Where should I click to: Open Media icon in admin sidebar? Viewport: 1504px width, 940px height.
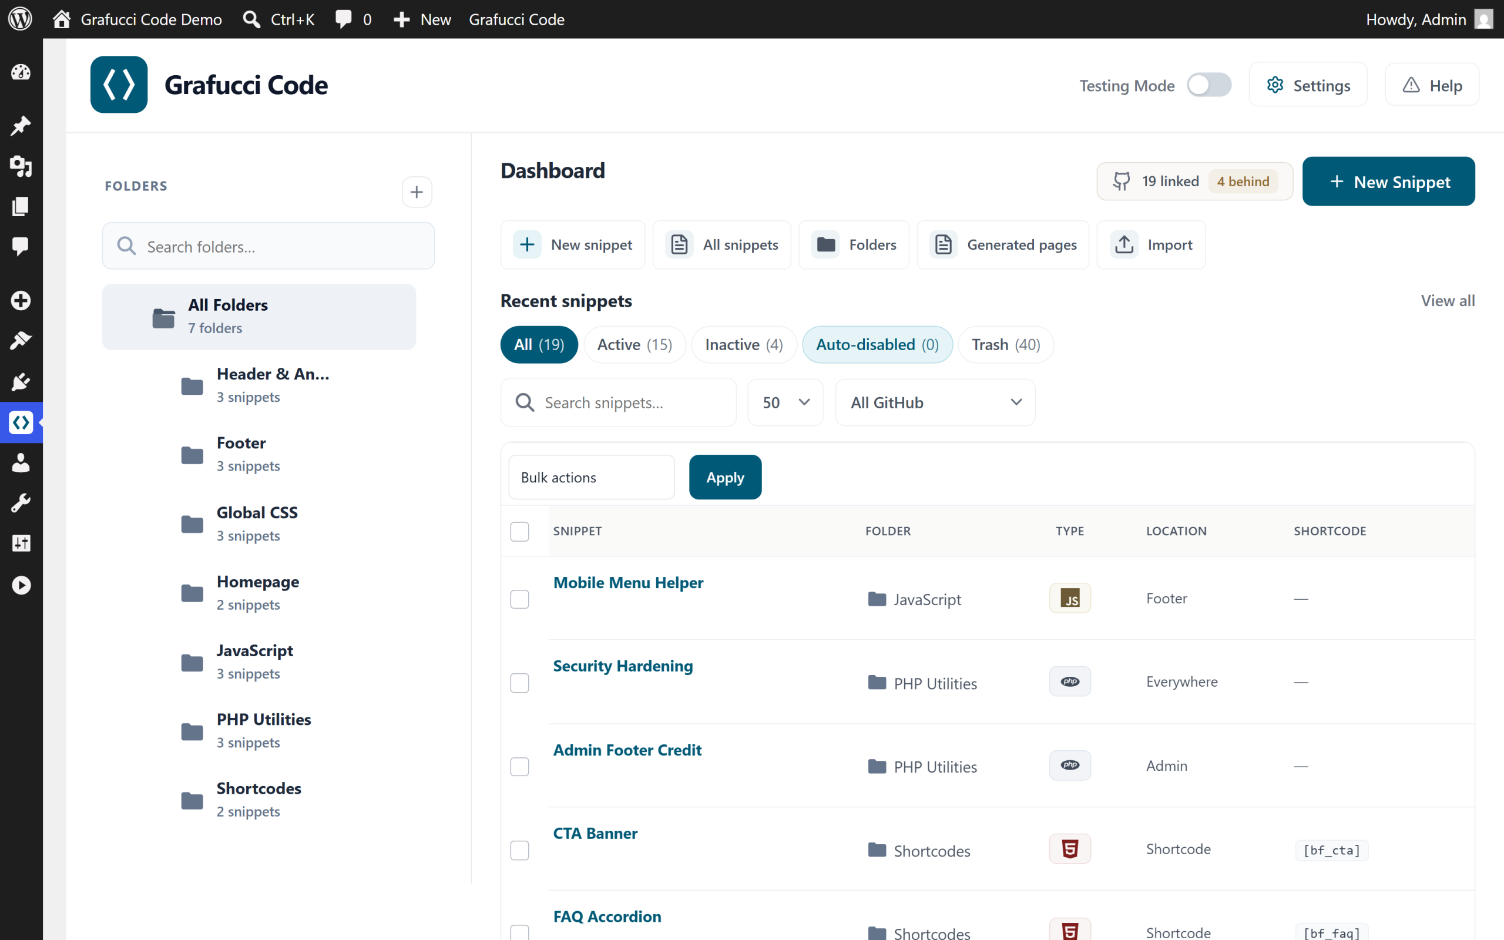pos(21,166)
